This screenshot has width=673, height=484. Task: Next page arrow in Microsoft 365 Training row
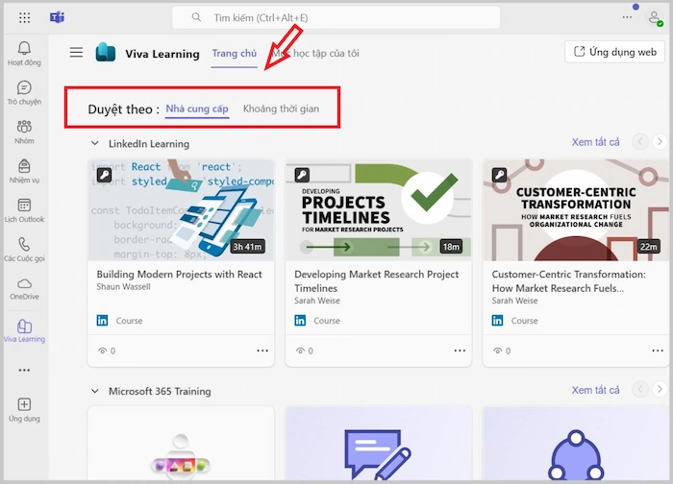(x=660, y=389)
